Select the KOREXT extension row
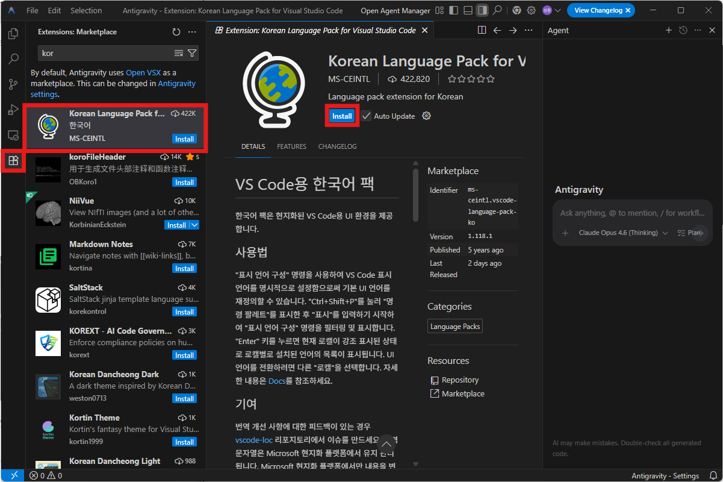The image size is (723, 482). click(x=116, y=343)
